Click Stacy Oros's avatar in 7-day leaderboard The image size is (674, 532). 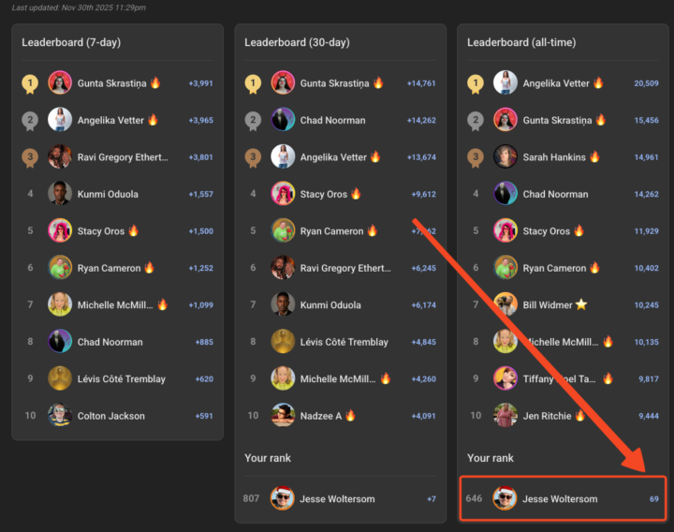[x=60, y=230]
